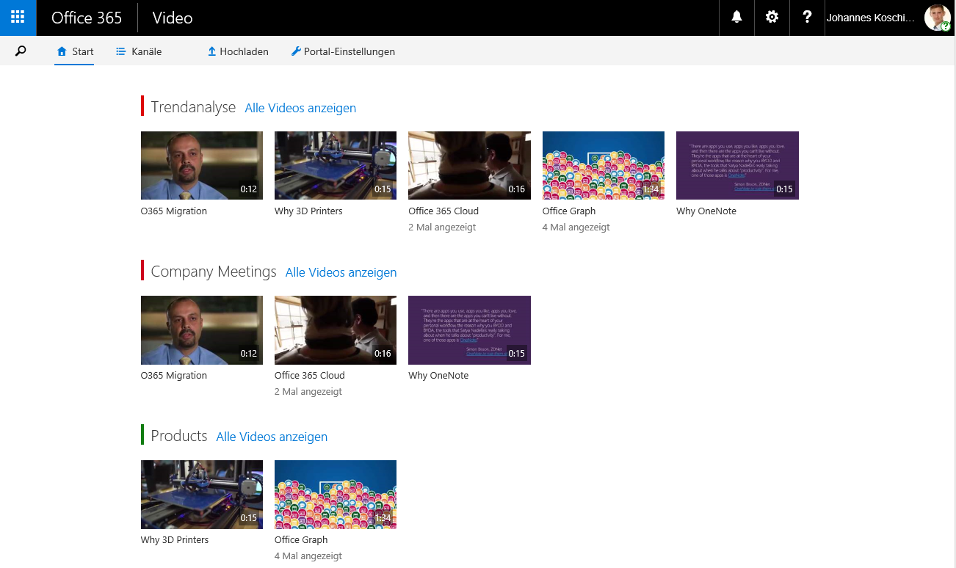
Task: Play Why 3D Printers thumbnail in Products
Action: tap(202, 494)
